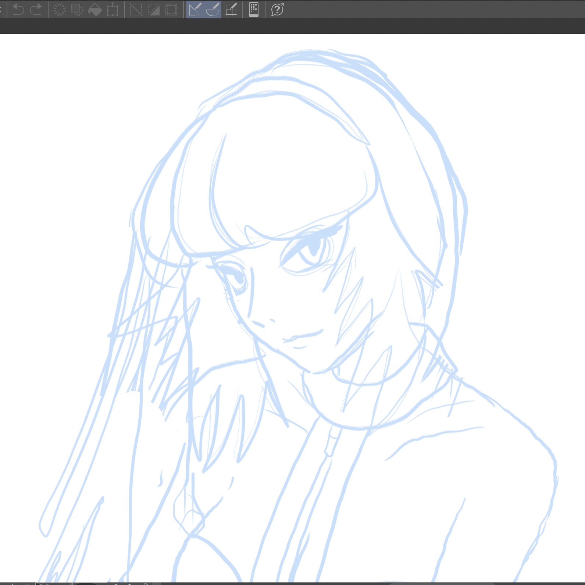Image resolution: width=585 pixels, height=585 pixels.
Task: Disable Snap to Ruler
Action: (195, 10)
